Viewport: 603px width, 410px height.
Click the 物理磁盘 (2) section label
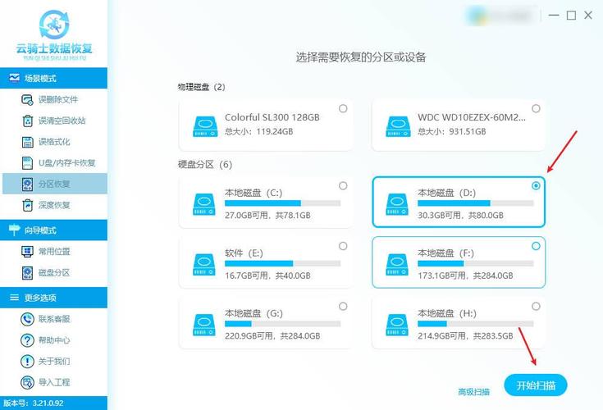click(201, 87)
